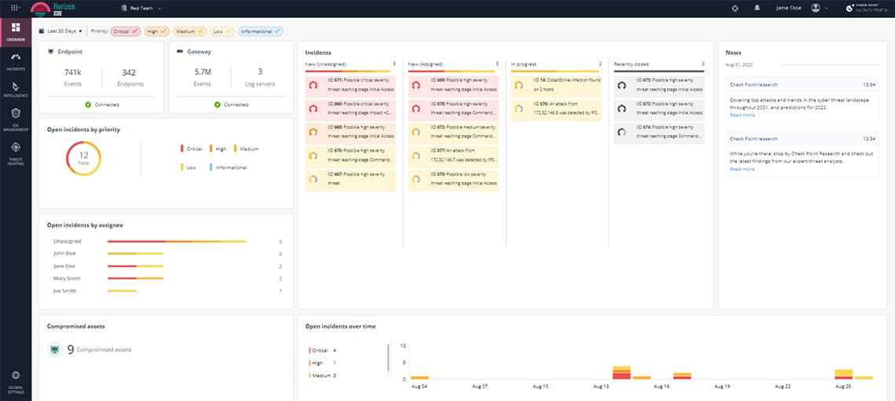Toggle the High priority filter
Image resolution: width=895 pixels, height=401 pixels.
click(157, 31)
